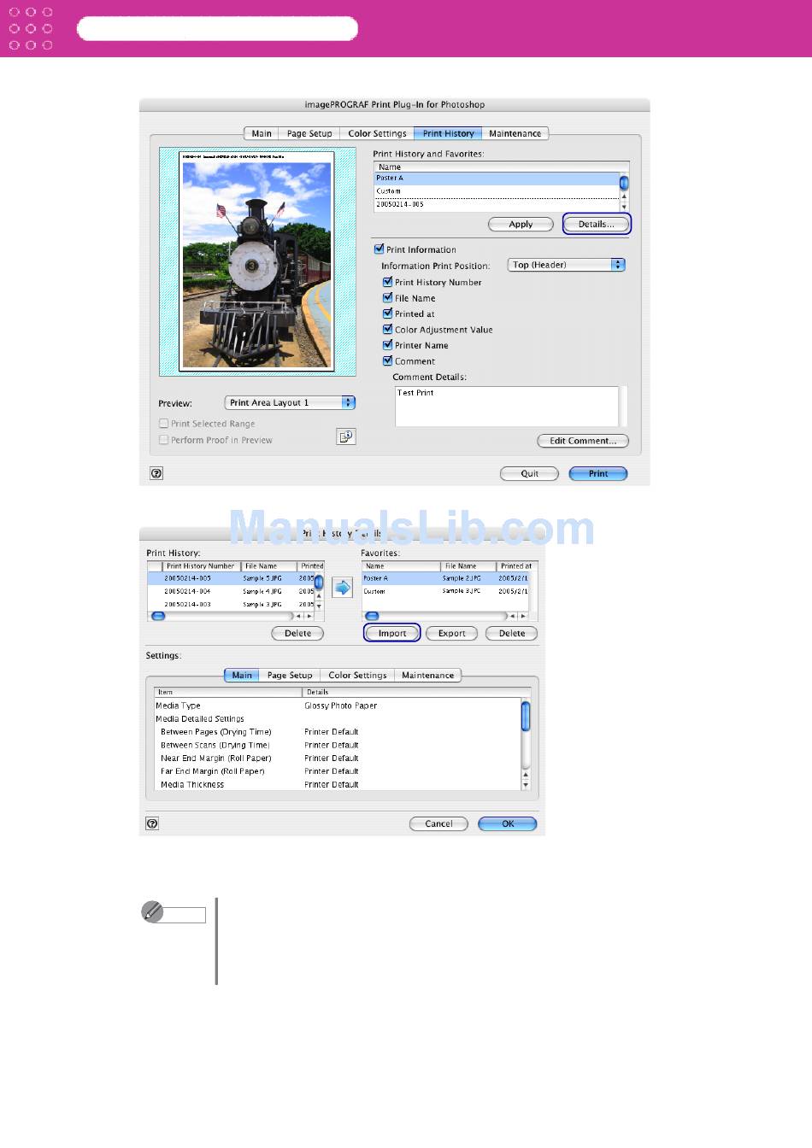Select Page Setup tab in Settings section
Viewport: 812px width, 1148px height.
290,675
